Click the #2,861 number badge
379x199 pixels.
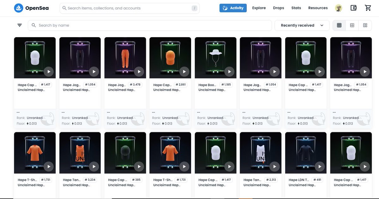181,85
